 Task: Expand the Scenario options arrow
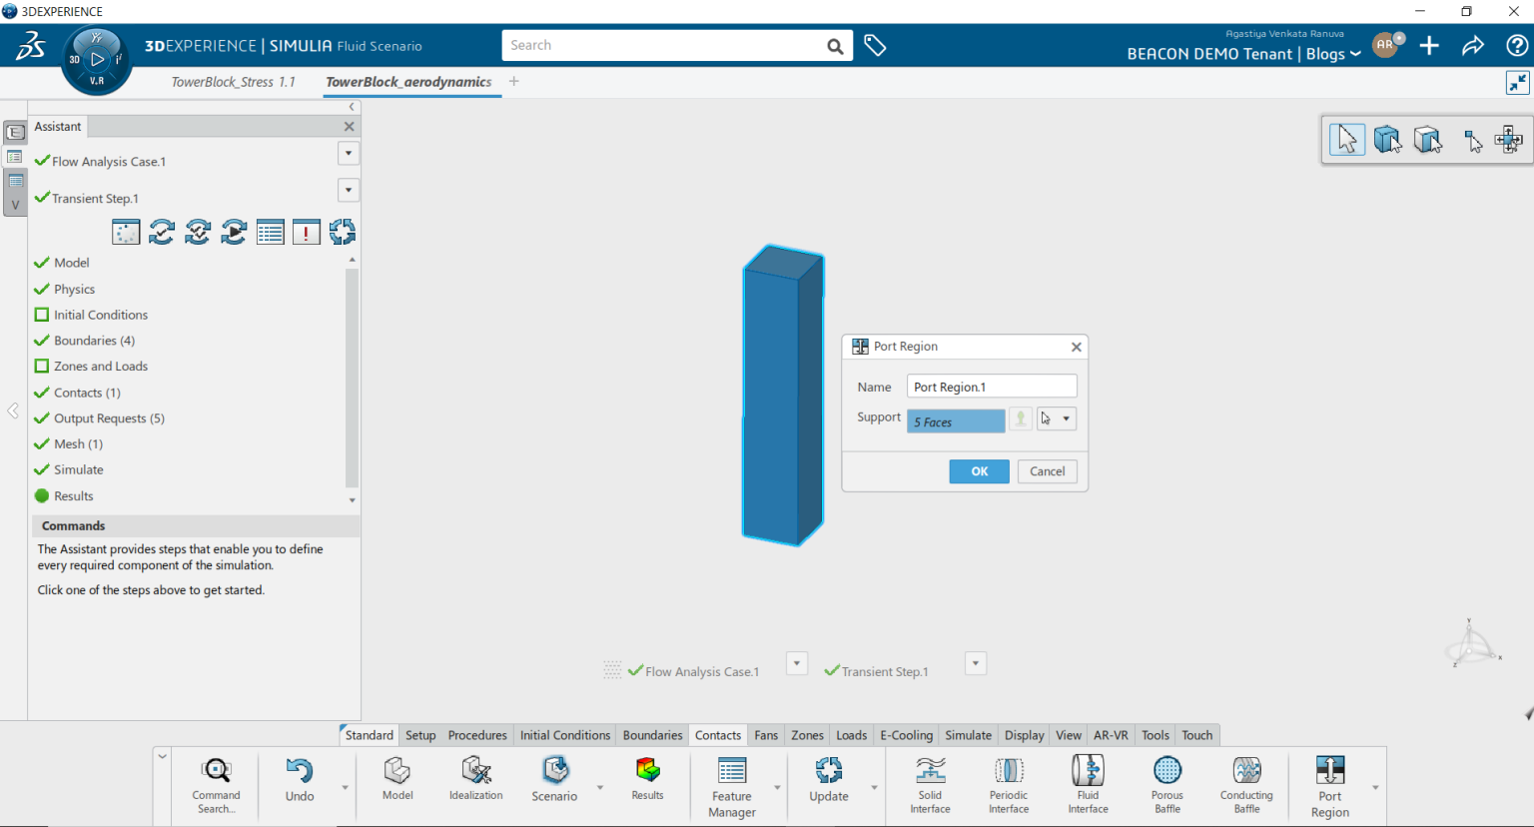[x=600, y=787]
